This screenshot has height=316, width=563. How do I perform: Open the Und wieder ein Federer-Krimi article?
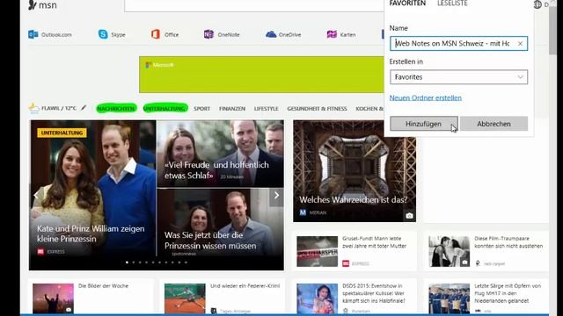(245, 286)
